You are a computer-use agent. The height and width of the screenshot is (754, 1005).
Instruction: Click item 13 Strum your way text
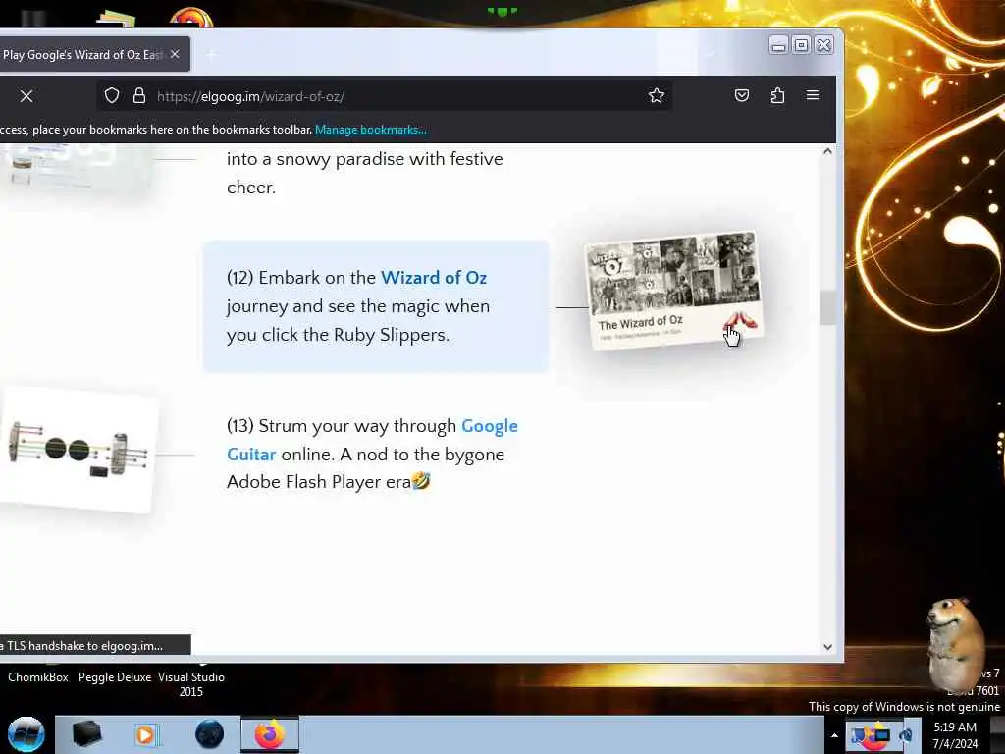click(x=372, y=454)
